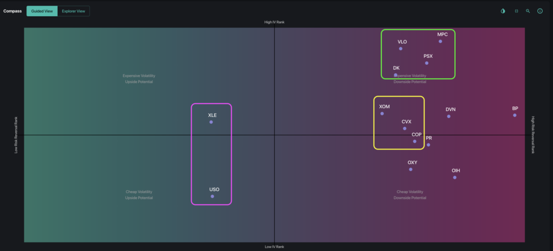Toggle the color contrast droplet icon

[503, 11]
